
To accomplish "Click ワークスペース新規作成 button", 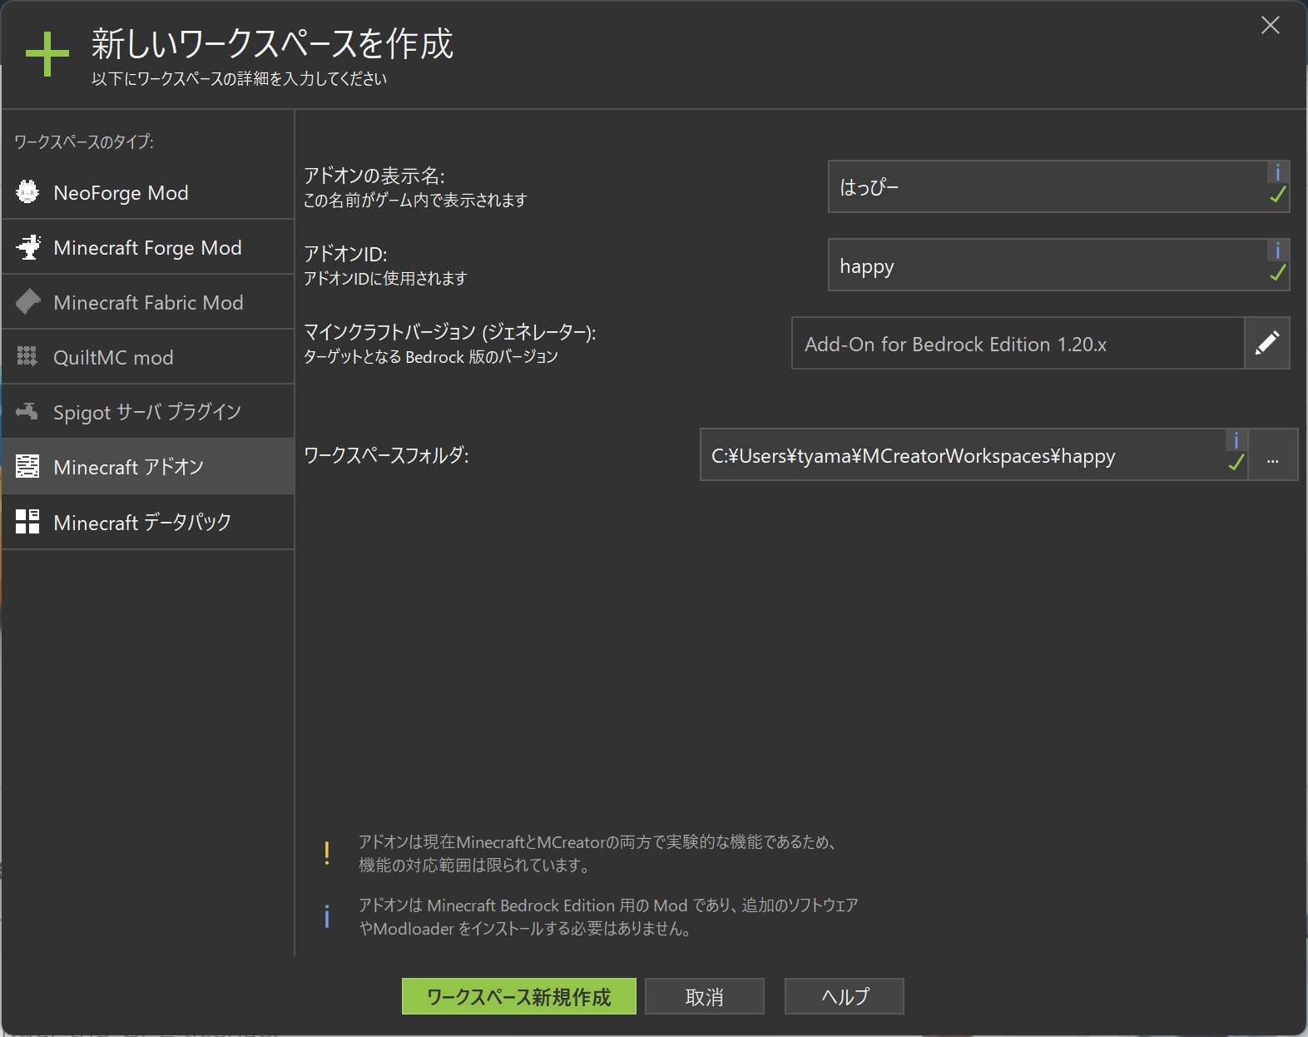I will coord(519,996).
